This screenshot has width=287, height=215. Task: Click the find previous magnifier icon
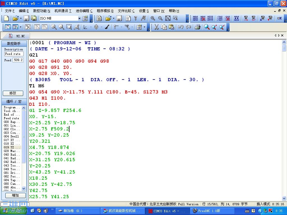point(222,27)
